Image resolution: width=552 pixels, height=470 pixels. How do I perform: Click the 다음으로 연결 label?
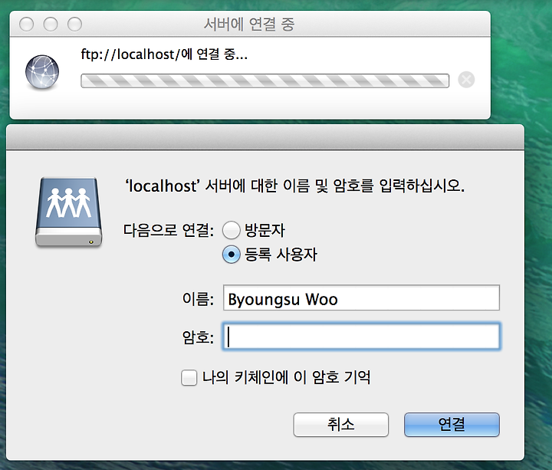169,231
